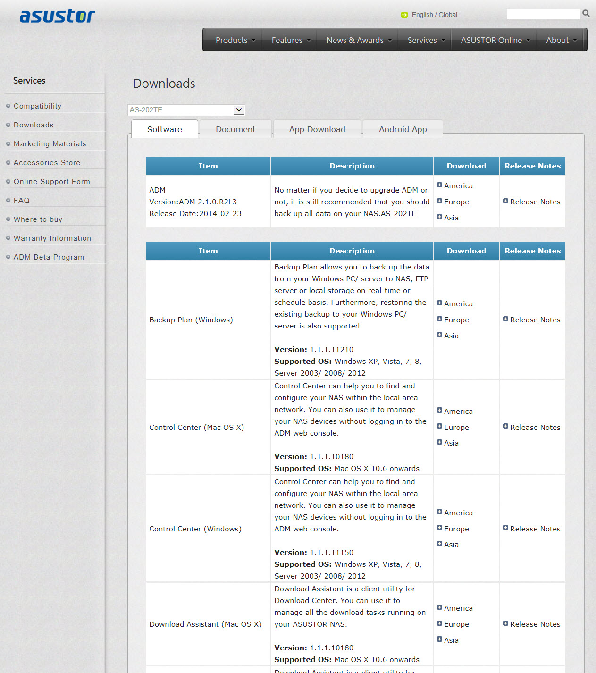Click the plus icon beside ADM Asia download
The width and height of the screenshot is (596, 673).
point(439,217)
